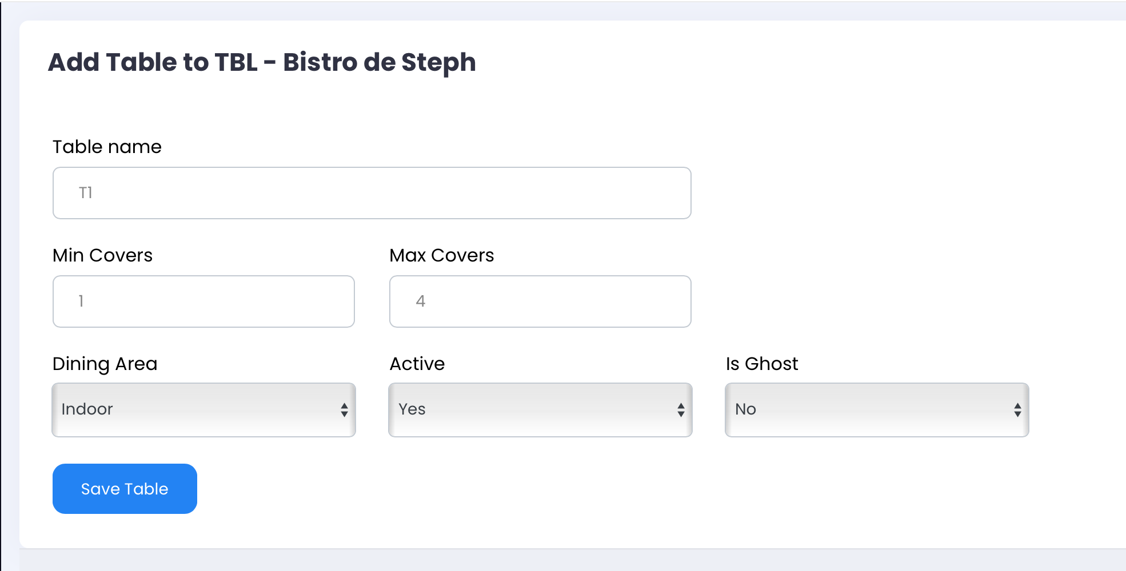The height and width of the screenshot is (571, 1126).
Task: Open the Dining Area dropdown
Action: click(x=203, y=410)
